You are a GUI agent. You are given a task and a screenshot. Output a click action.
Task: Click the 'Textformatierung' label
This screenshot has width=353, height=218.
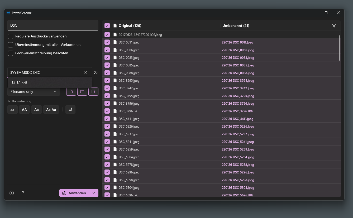tap(19, 101)
